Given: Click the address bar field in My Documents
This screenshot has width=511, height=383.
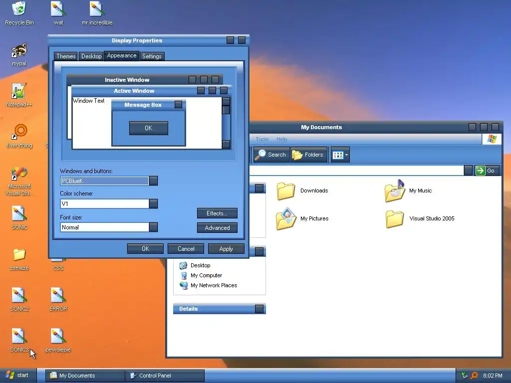Looking at the screenshot, I should click(x=356, y=171).
